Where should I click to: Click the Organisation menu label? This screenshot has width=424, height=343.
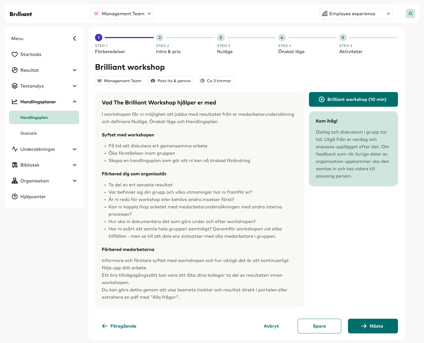click(35, 181)
